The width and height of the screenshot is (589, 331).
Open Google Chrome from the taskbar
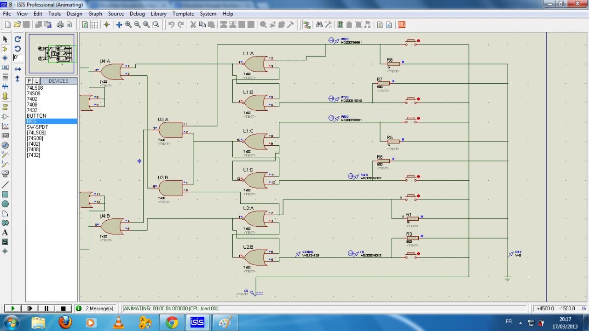[172, 323]
